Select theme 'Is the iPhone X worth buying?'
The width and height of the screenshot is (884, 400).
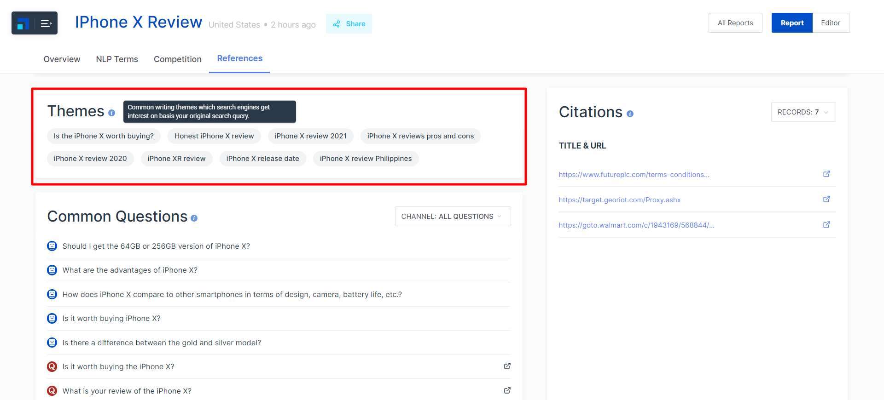[x=104, y=136]
